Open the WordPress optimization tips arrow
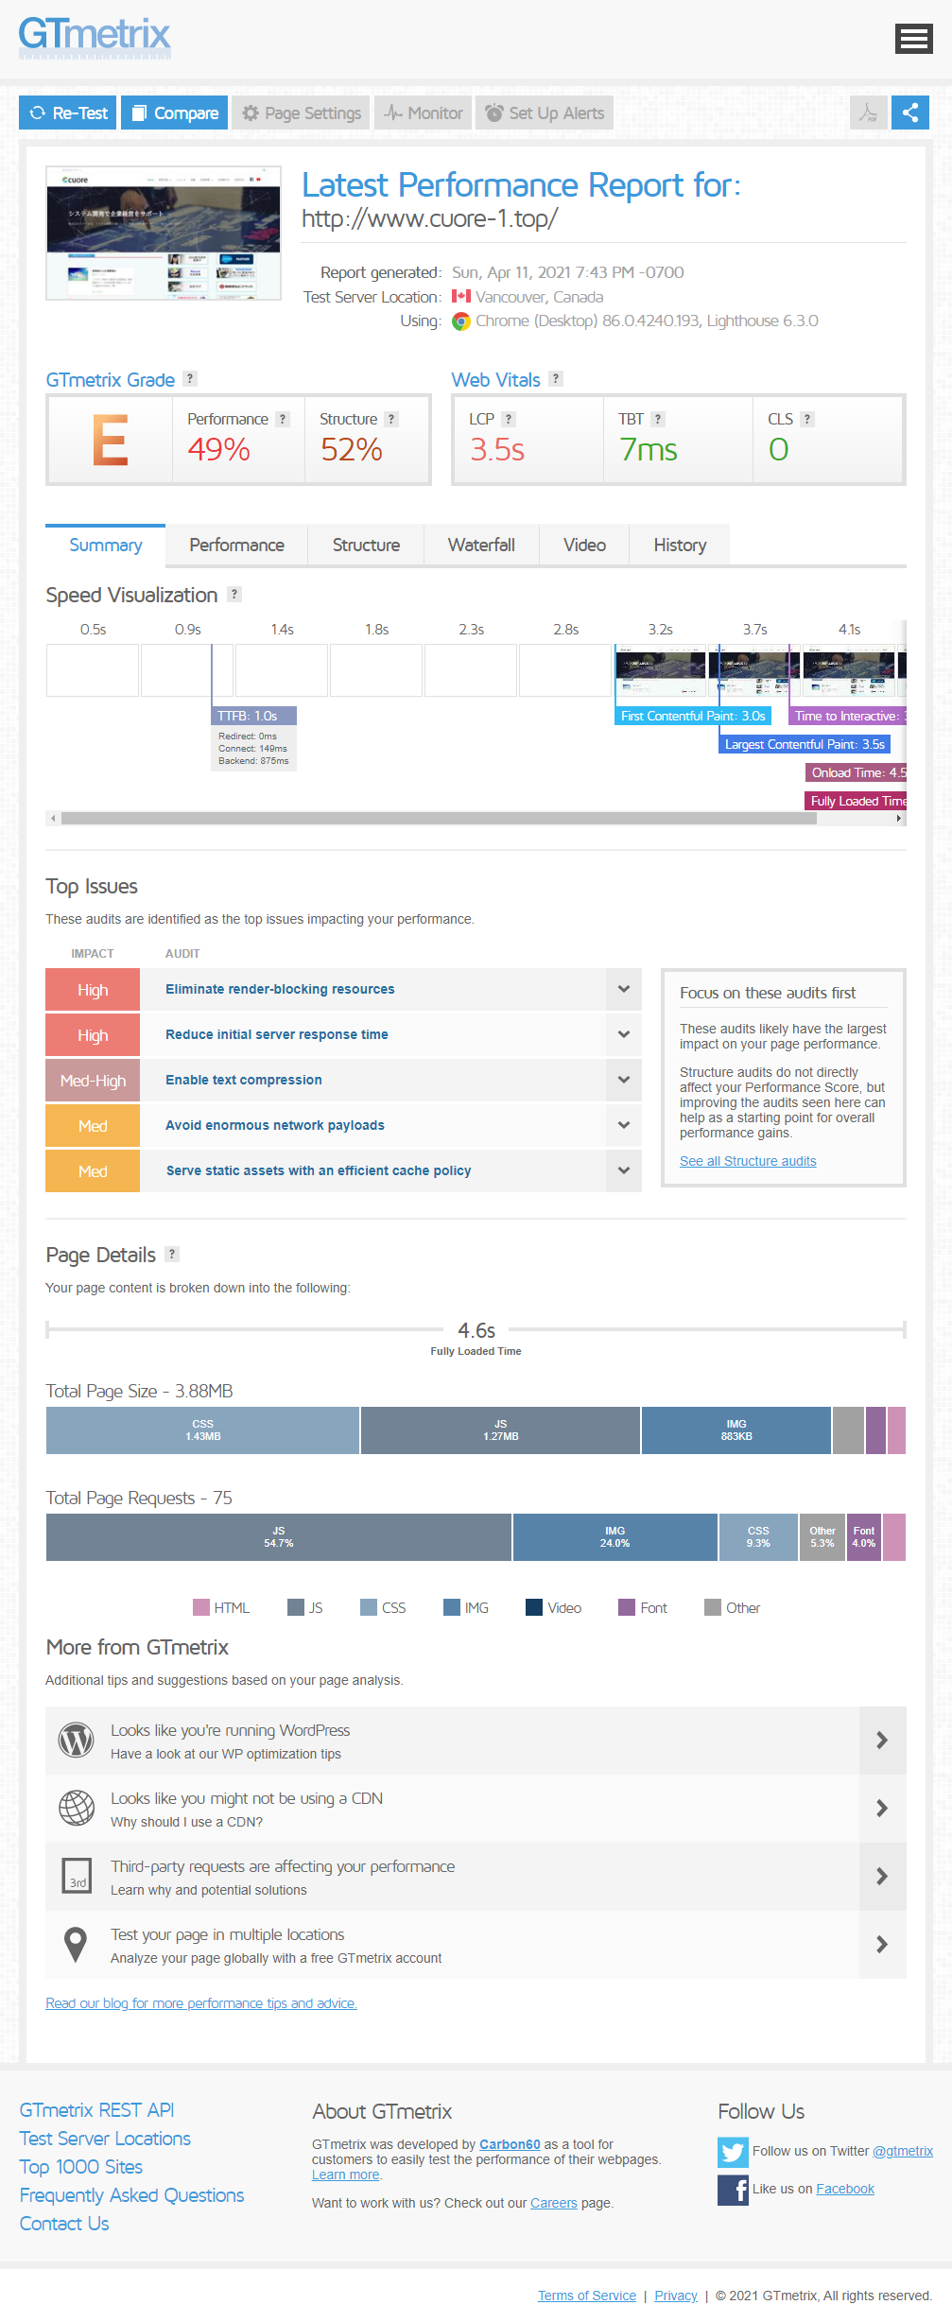 [881, 1741]
